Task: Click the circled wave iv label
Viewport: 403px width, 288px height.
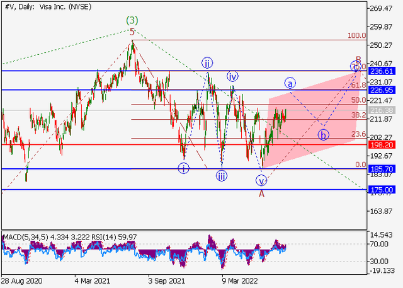Action: tap(232, 77)
